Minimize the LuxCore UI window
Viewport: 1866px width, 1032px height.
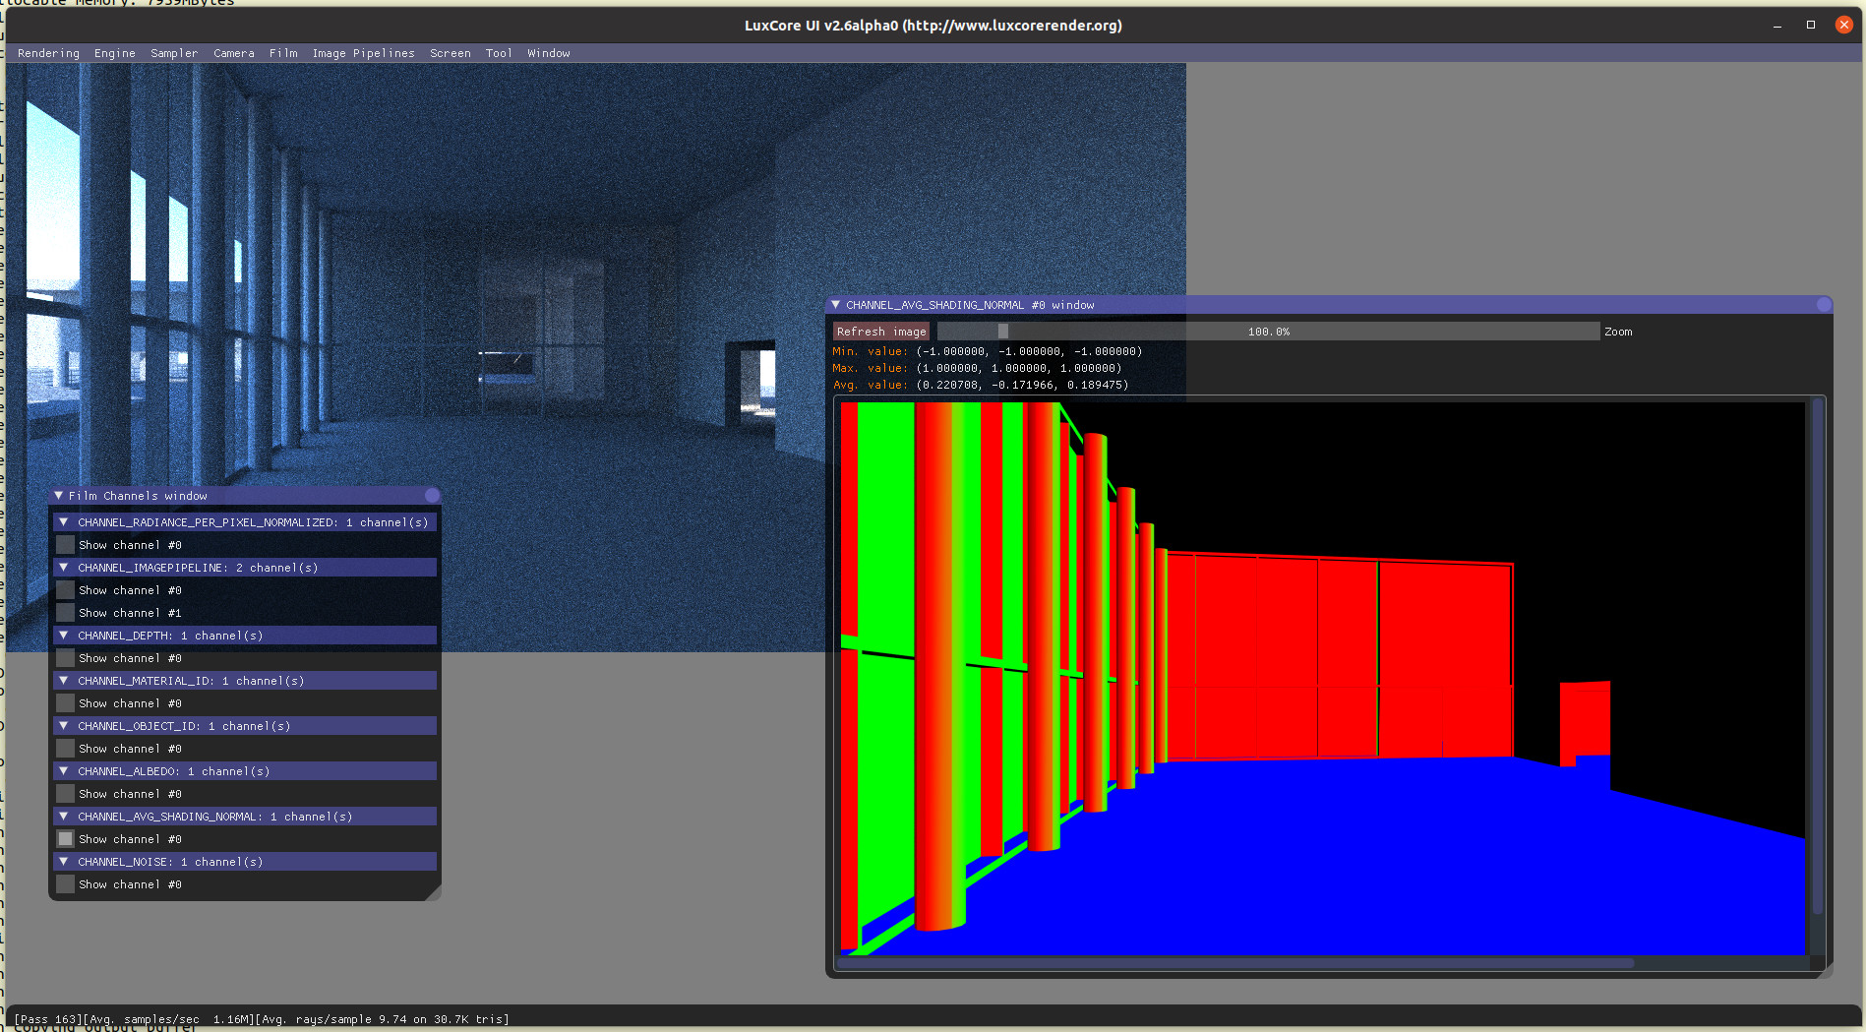[1777, 25]
